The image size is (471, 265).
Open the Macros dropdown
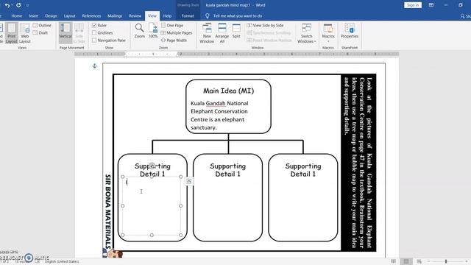click(x=328, y=33)
